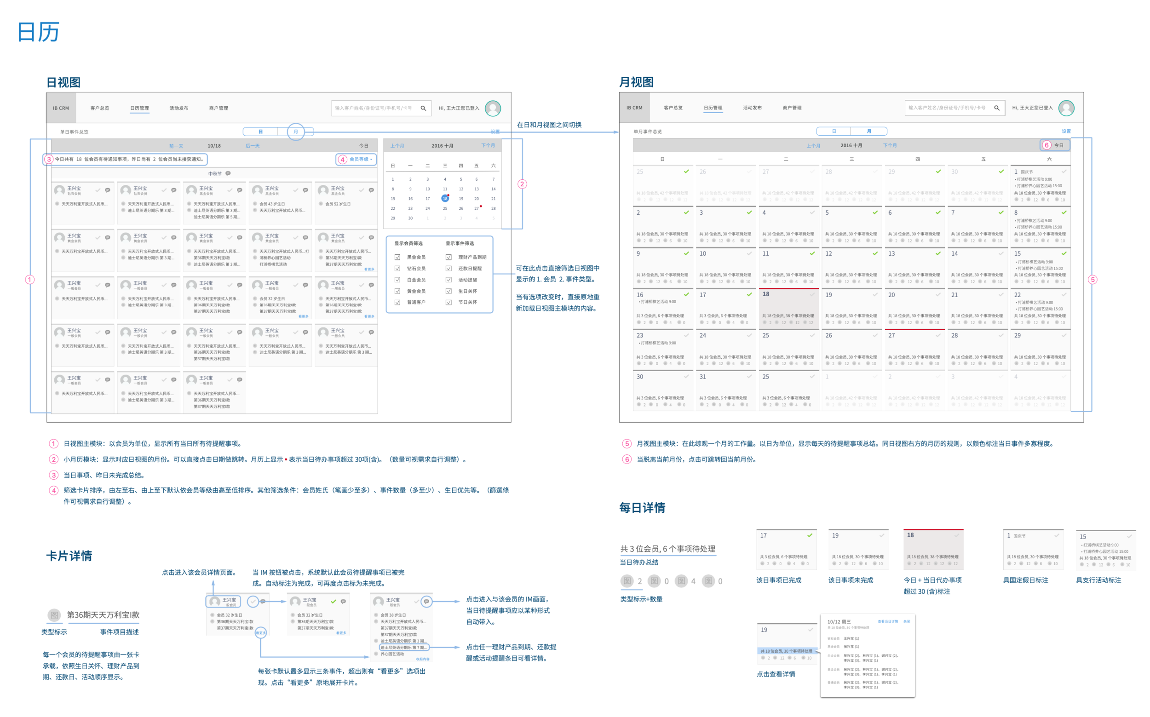Viewport: 1150px width, 717px height.
Task: Open IM chat on 会员 43 岁生日 card
Action: tap(305, 190)
